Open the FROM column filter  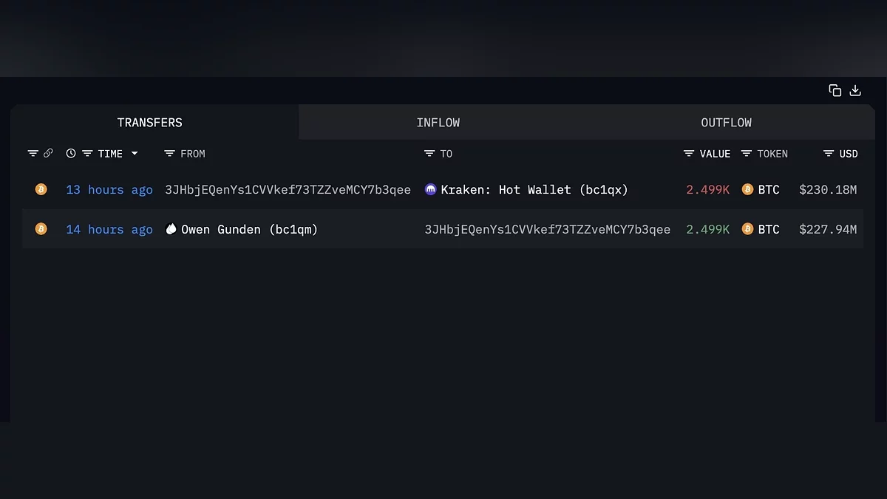click(x=169, y=153)
